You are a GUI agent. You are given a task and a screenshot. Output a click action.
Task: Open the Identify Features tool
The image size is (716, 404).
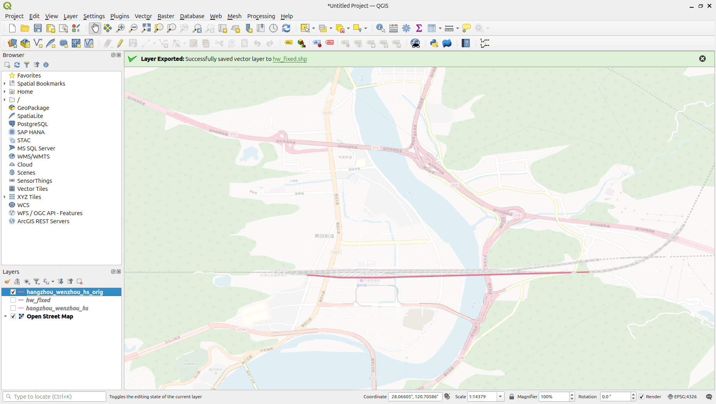pos(380,28)
